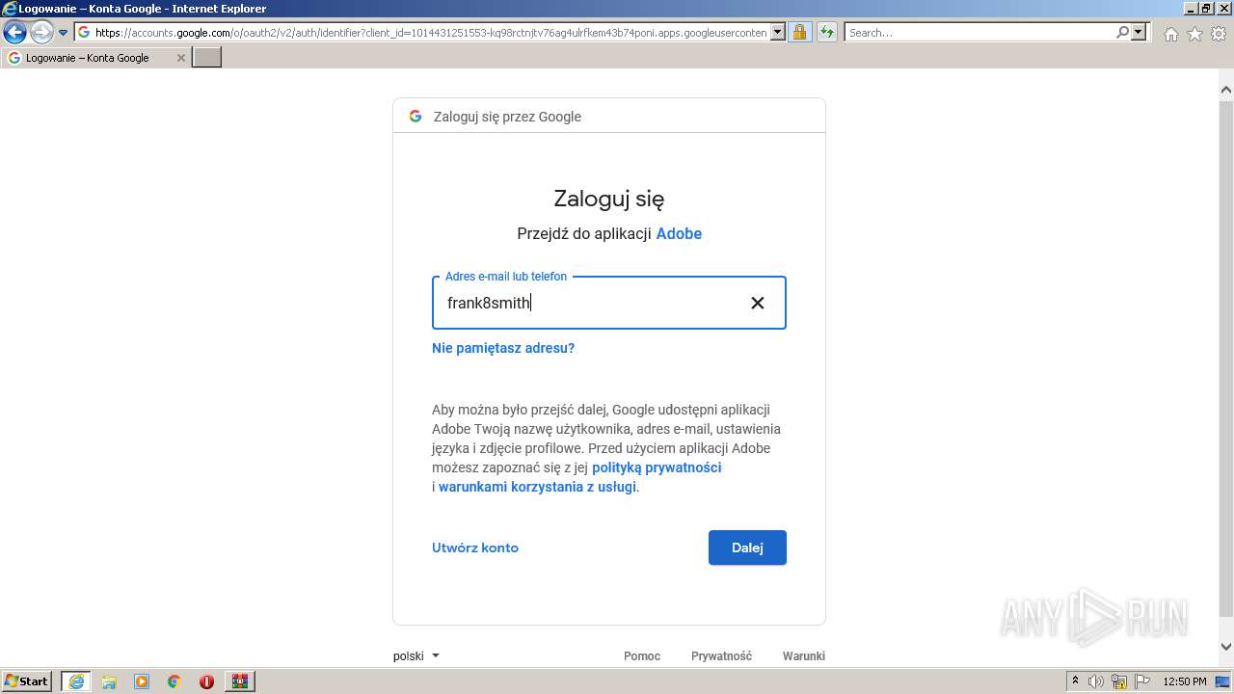Click the Internet Explorer taskbar icon
The height and width of the screenshot is (694, 1234).
point(75,681)
